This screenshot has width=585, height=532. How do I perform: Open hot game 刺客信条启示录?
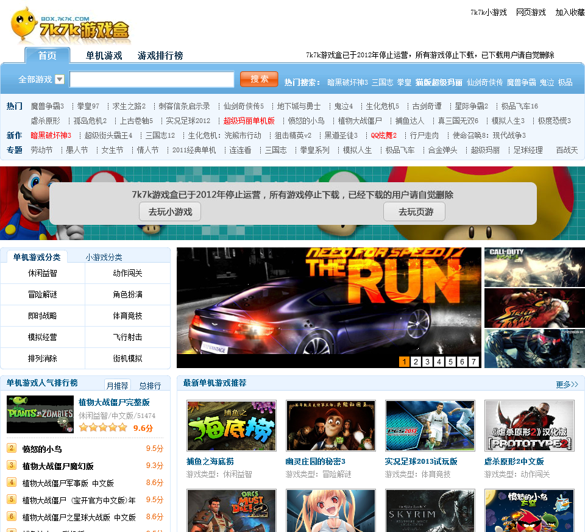pos(184,106)
